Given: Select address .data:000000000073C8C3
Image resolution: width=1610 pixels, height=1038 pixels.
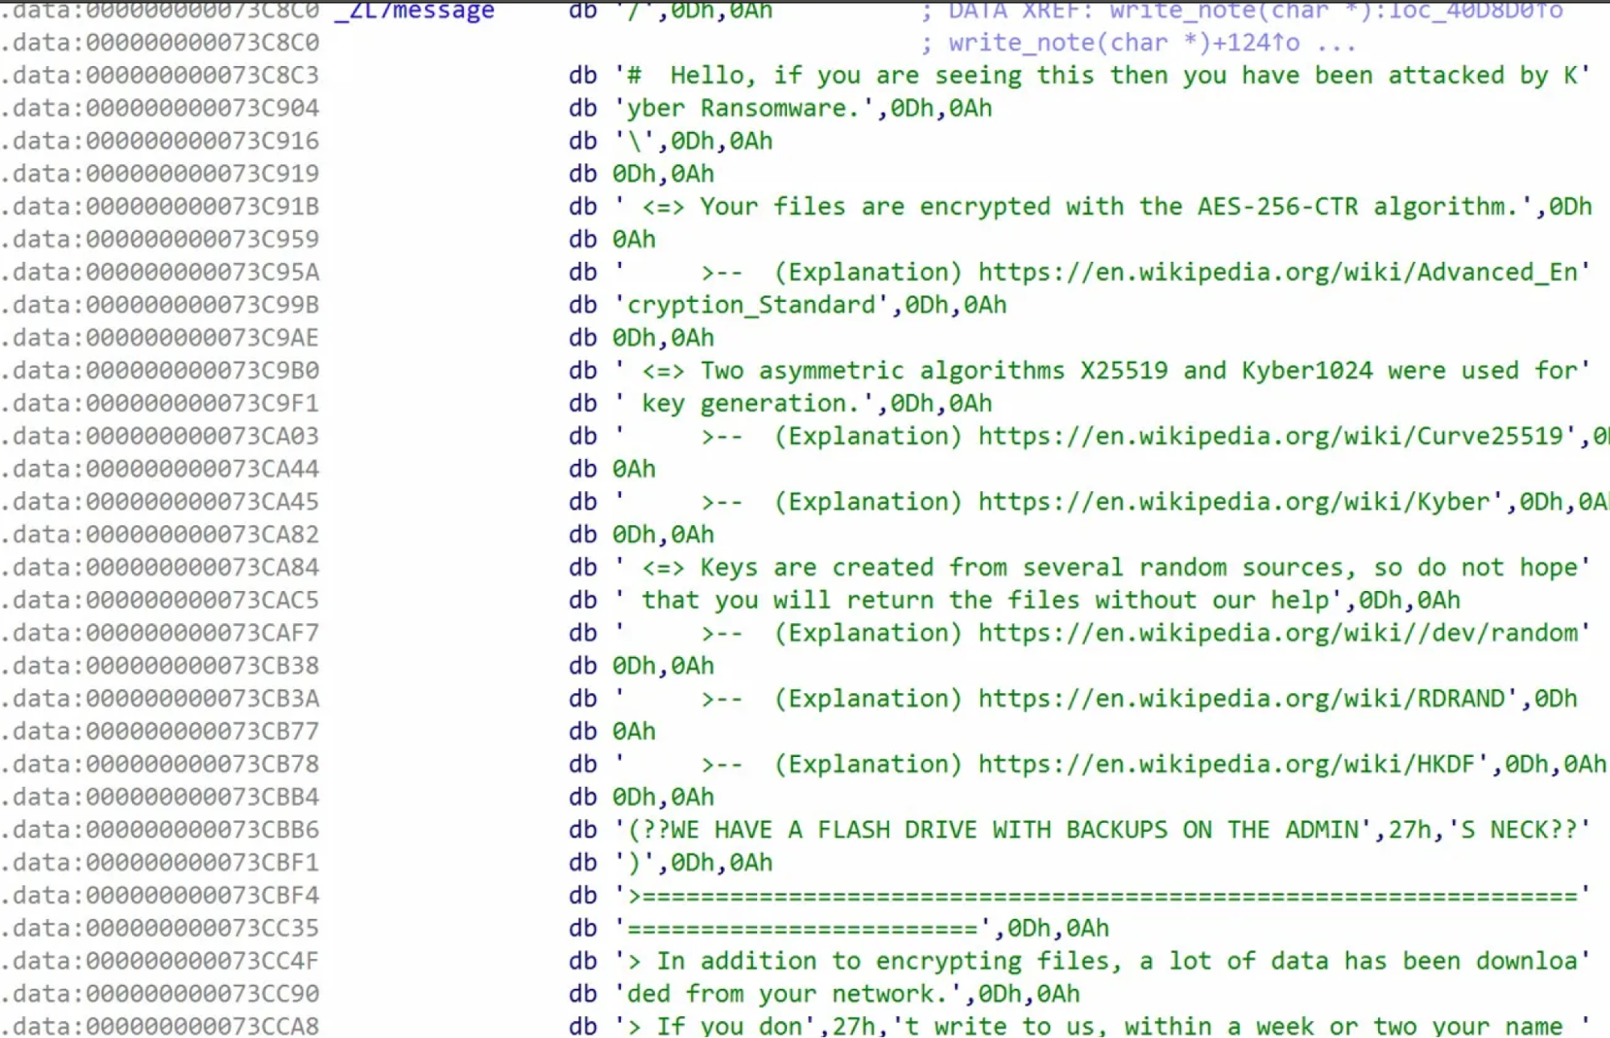Looking at the screenshot, I should coord(160,76).
